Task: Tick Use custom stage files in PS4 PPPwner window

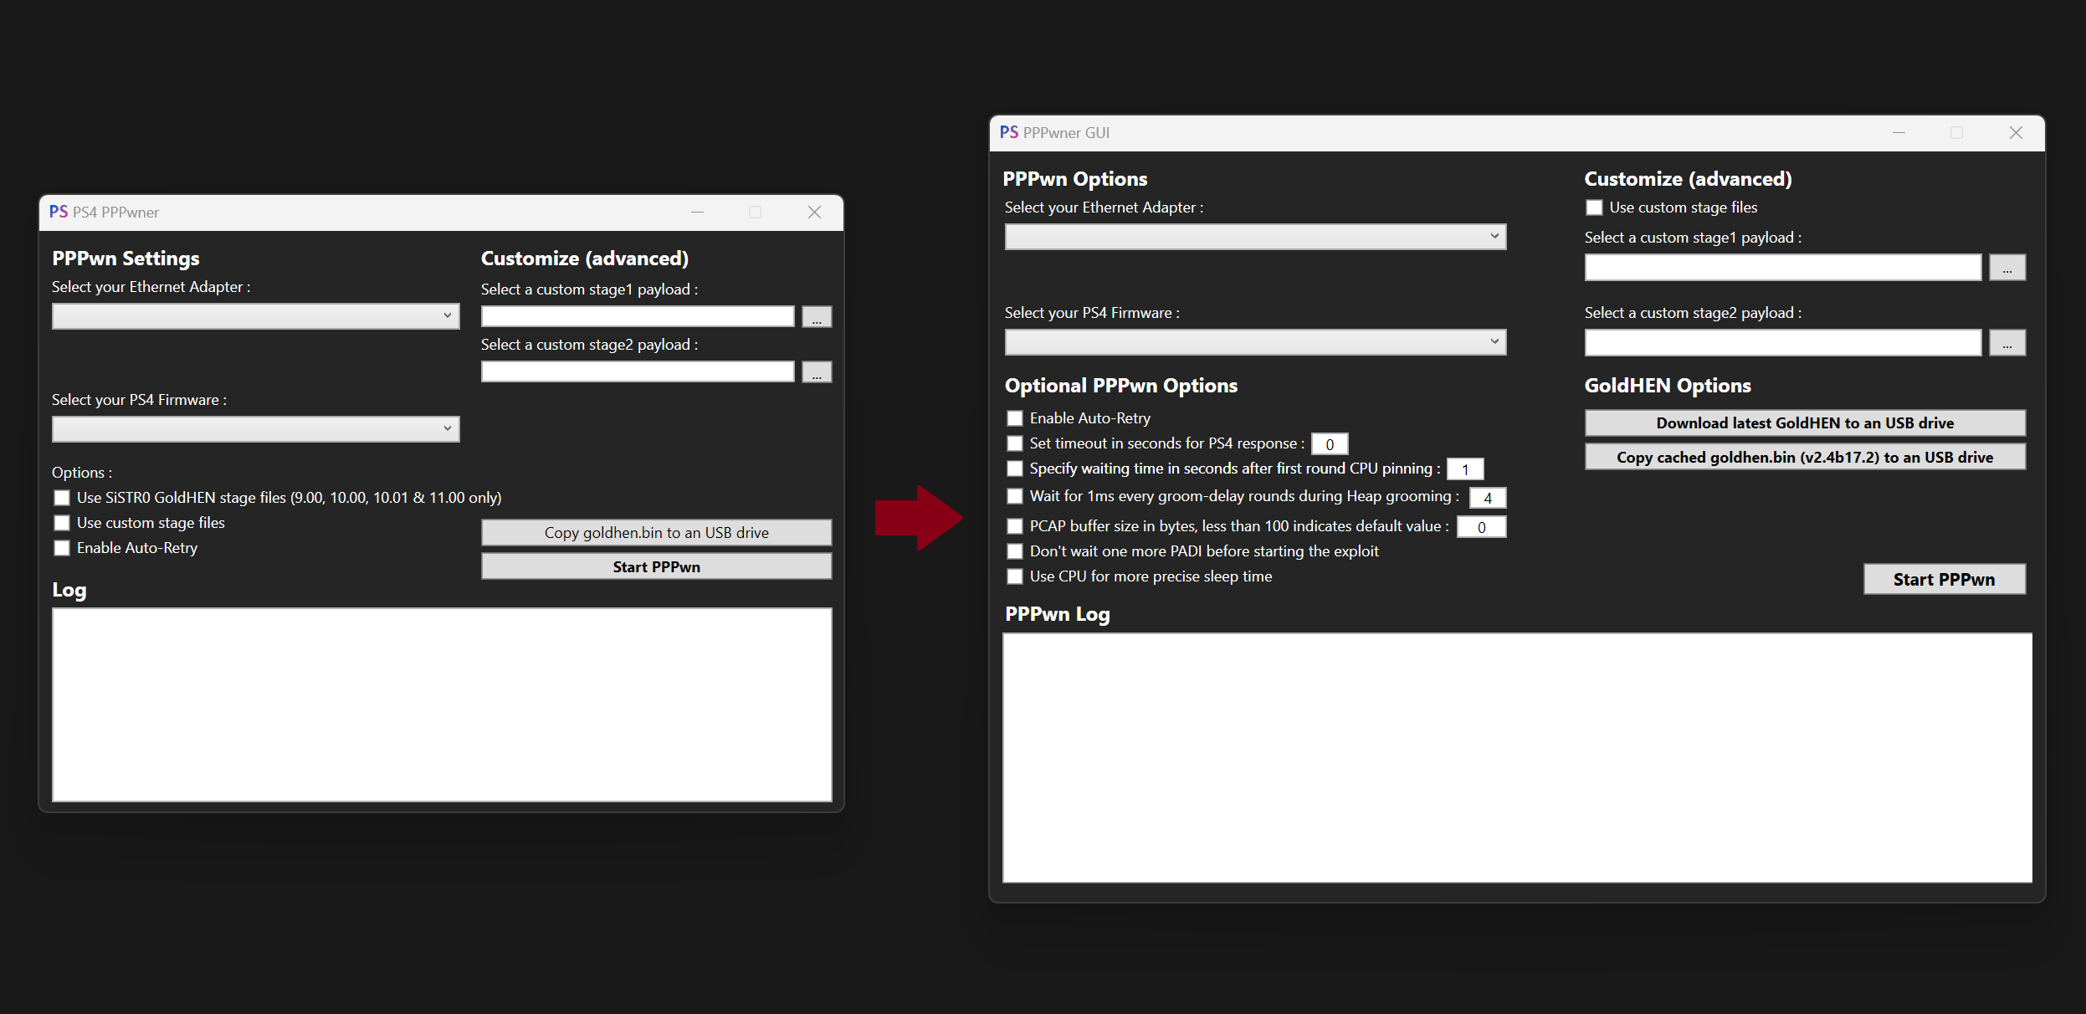Action: click(62, 523)
